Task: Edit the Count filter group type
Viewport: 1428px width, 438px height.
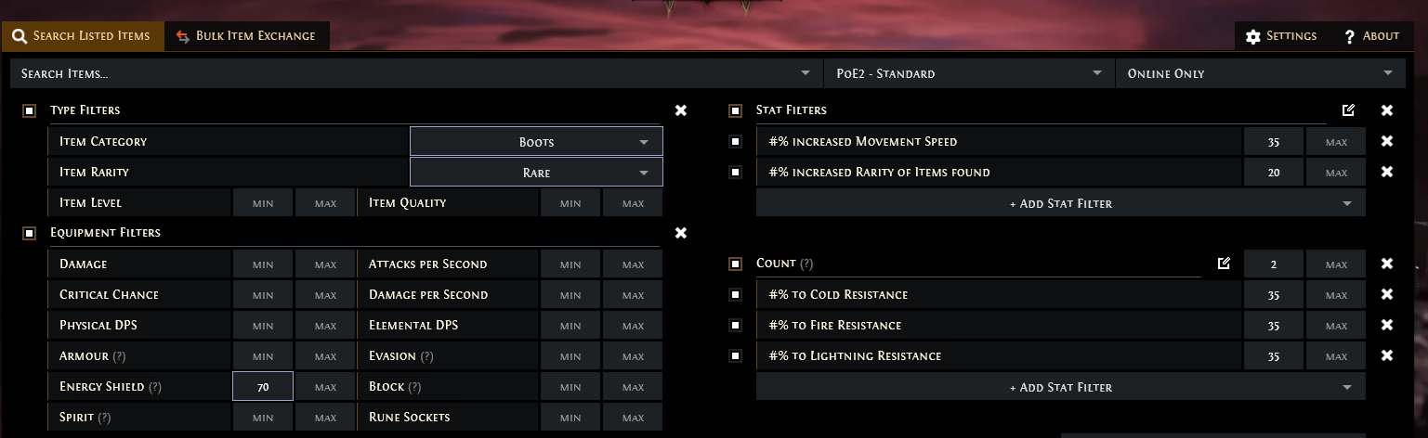Action: [1224, 264]
